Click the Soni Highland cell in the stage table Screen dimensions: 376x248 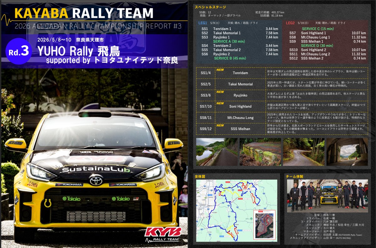(x=240, y=106)
